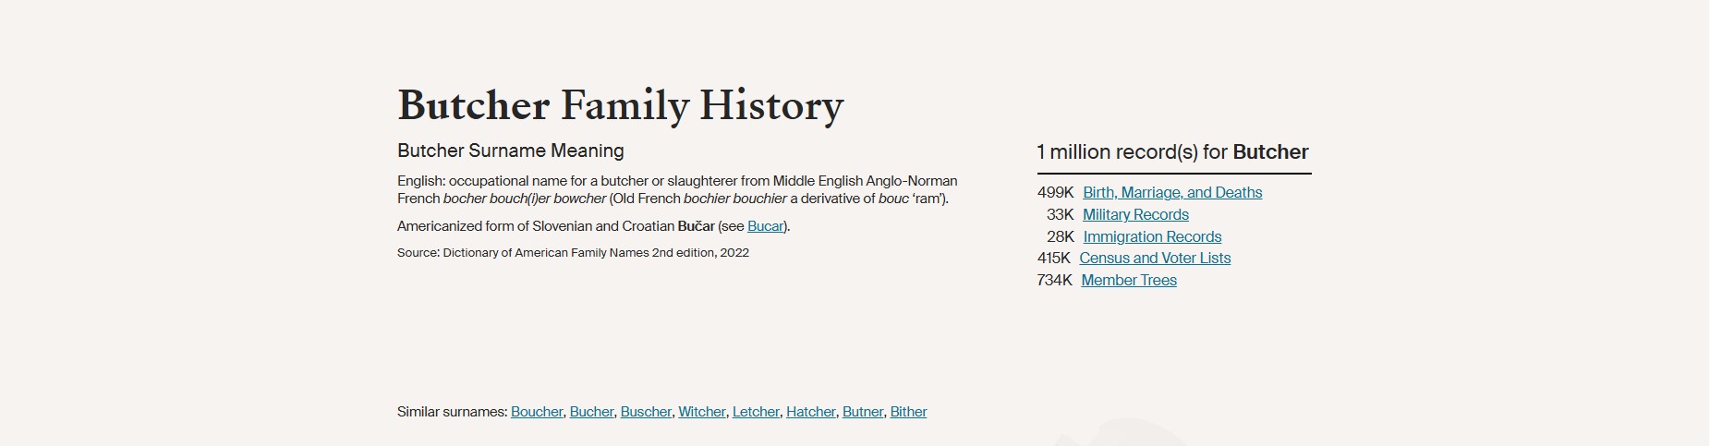Go to Military Records
The width and height of the screenshot is (1710, 446).
coord(1135,214)
